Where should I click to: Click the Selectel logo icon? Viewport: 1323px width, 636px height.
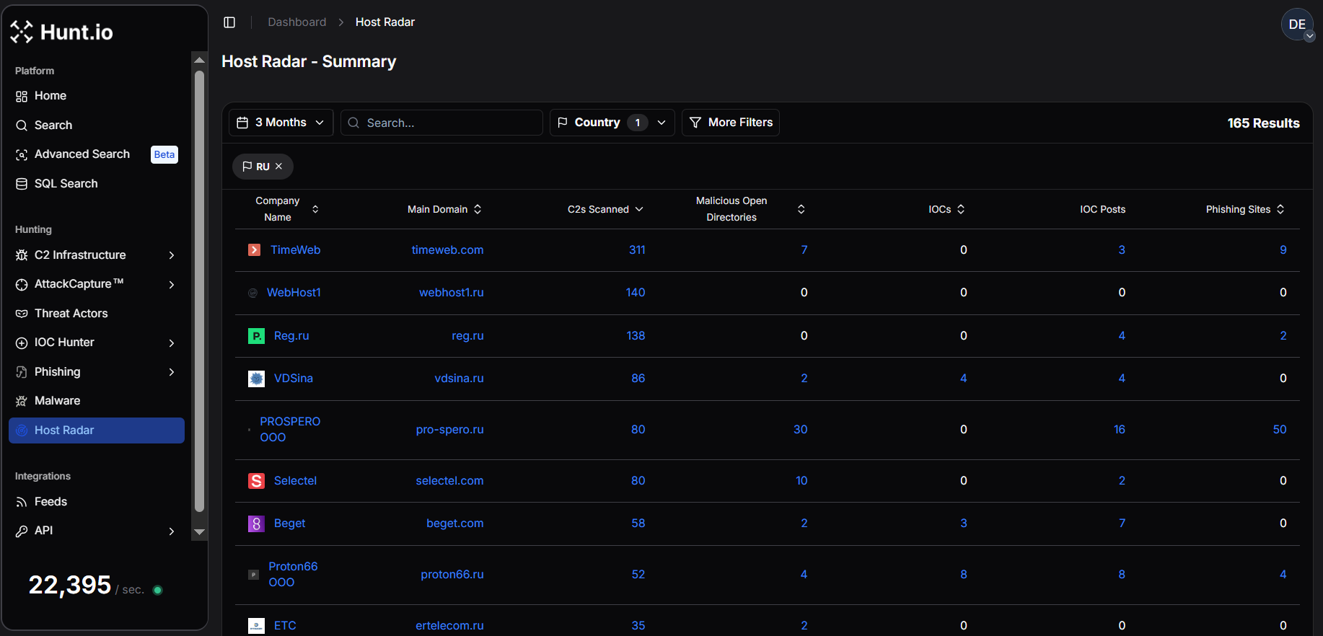point(256,481)
